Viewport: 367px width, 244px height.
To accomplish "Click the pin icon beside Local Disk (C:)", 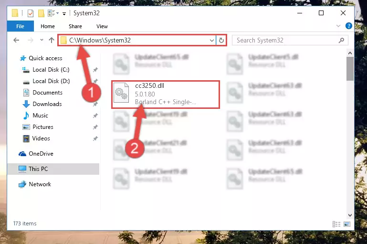I will [95, 70].
